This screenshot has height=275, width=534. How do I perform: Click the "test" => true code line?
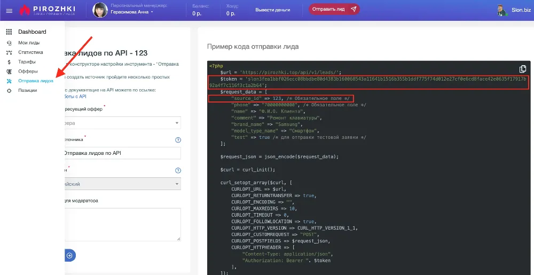(x=299, y=137)
